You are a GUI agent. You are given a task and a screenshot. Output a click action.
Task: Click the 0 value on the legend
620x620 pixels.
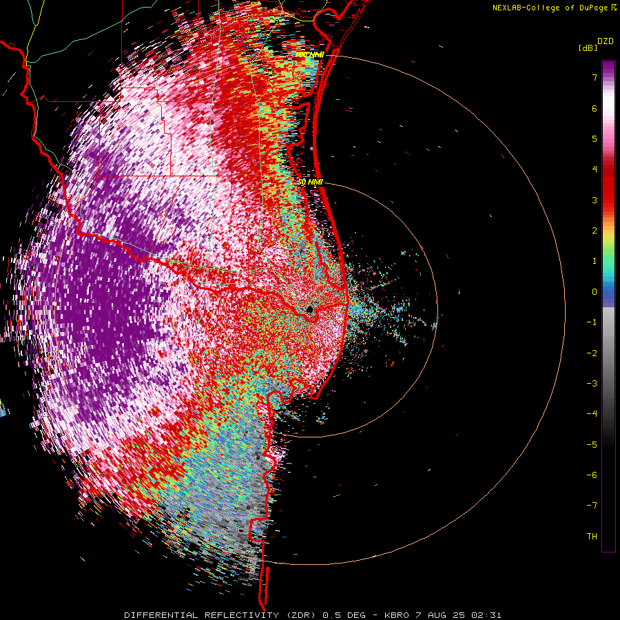tap(595, 292)
